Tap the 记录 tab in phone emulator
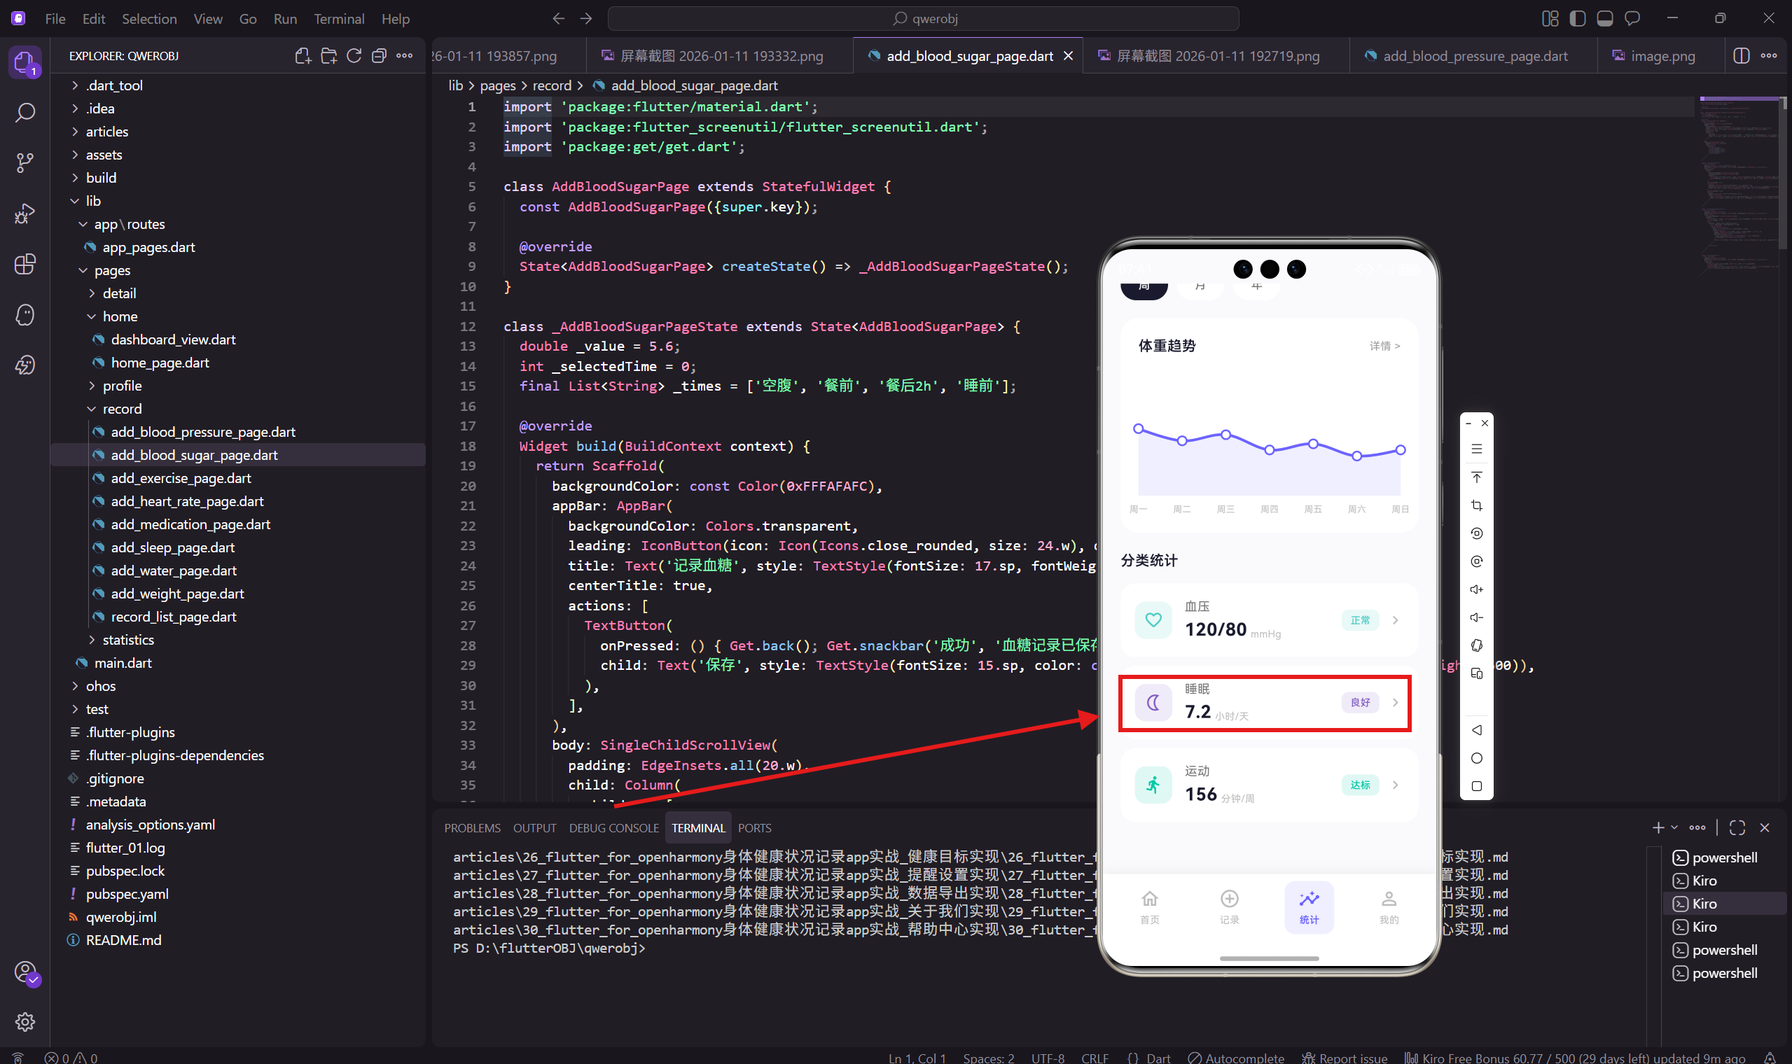 click(x=1229, y=906)
